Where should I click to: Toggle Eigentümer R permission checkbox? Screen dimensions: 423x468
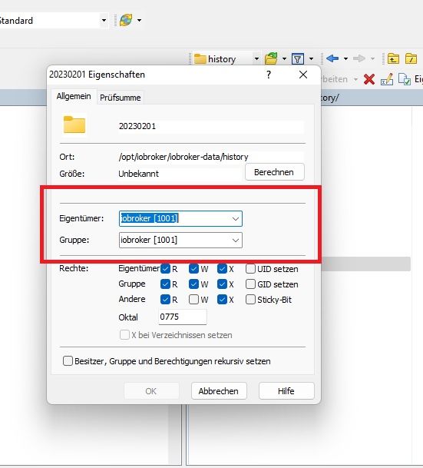pyautogui.click(x=165, y=269)
